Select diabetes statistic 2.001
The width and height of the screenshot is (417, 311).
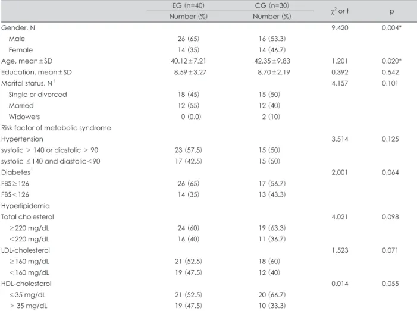340,172
